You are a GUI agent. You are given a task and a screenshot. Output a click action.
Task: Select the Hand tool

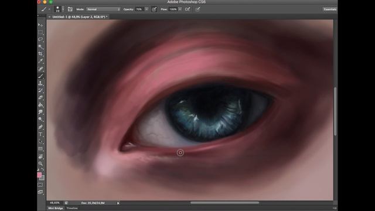40,156
